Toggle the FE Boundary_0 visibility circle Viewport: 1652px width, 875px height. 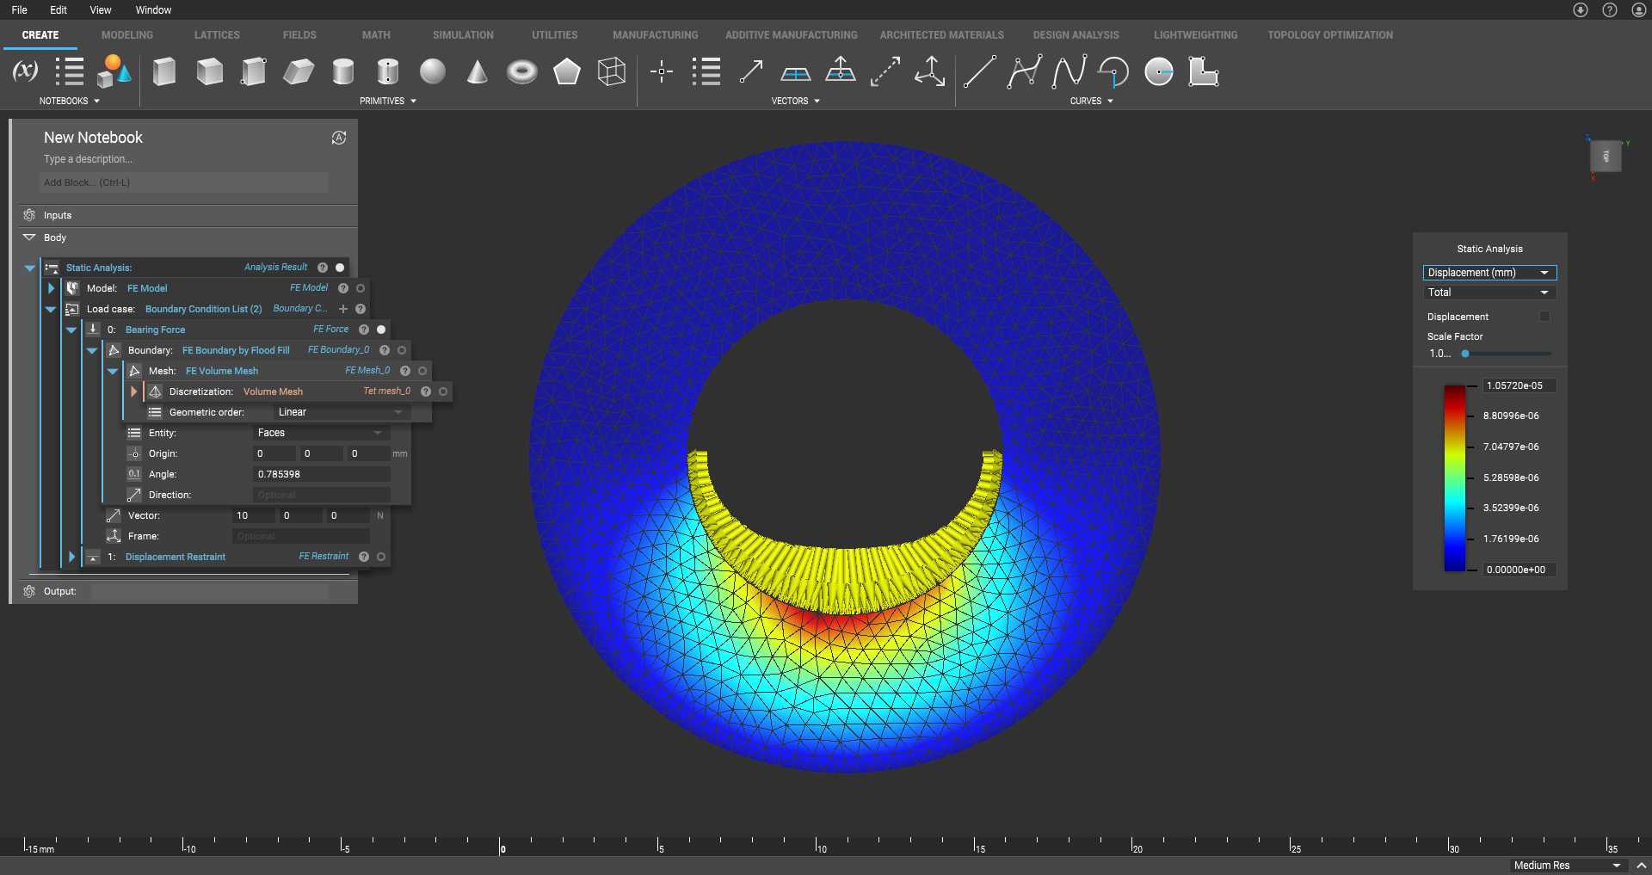pyautogui.click(x=402, y=350)
